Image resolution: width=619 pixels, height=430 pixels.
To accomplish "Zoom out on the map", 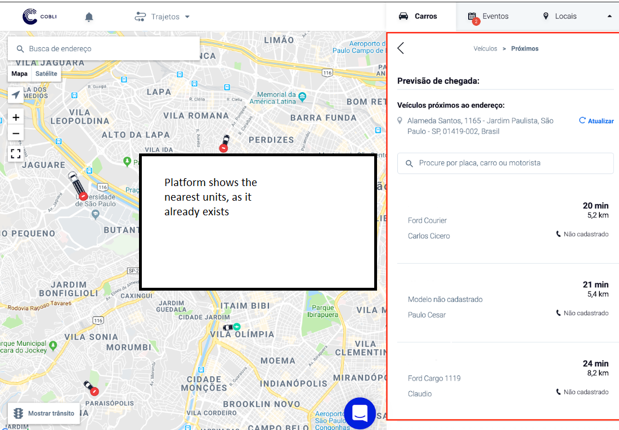I will tap(16, 134).
